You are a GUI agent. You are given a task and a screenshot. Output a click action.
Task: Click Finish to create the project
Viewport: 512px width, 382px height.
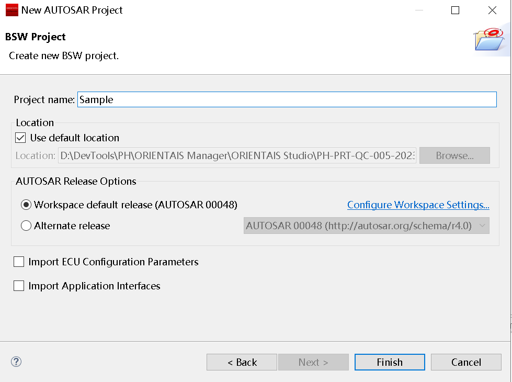(390, 362)
